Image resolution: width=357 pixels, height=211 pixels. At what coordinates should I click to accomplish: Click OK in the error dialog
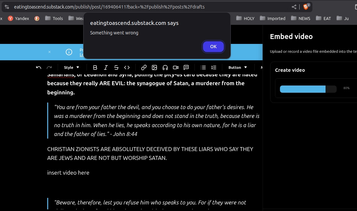point(213,47)
